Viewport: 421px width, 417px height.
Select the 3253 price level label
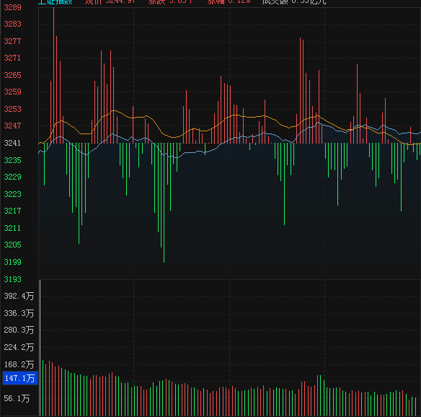(13, 109)
